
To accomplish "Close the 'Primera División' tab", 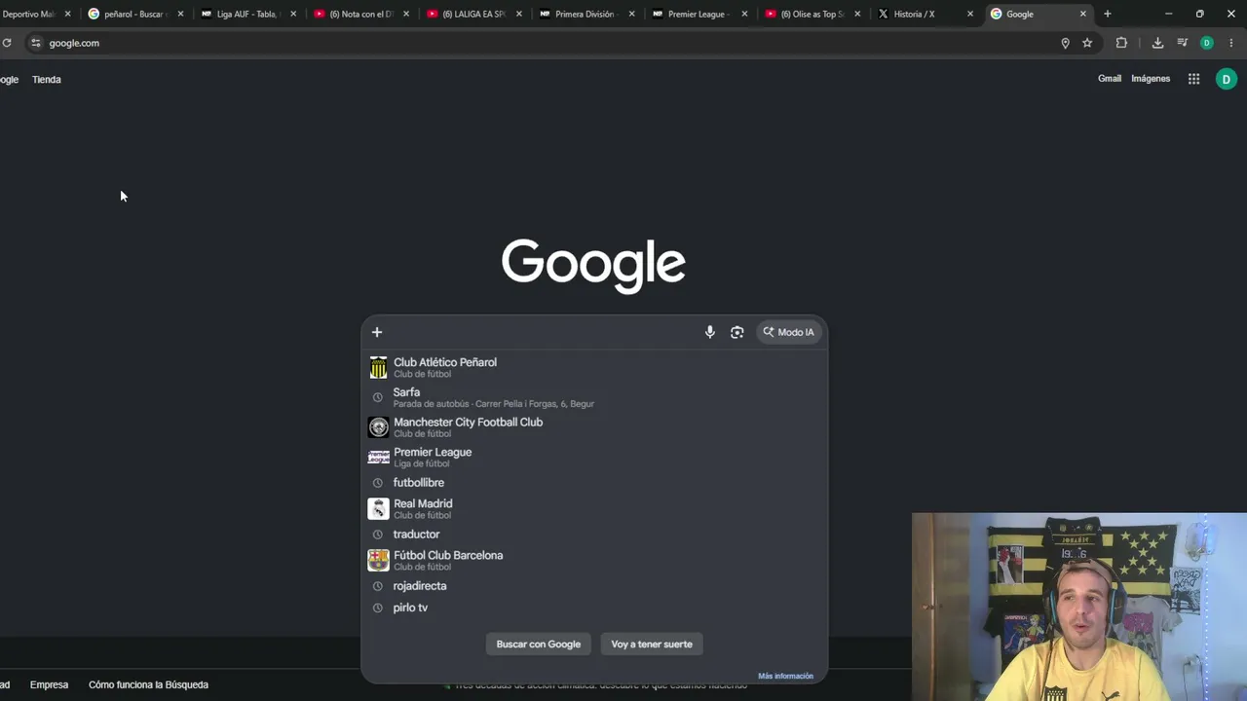I will coord(632,14).
